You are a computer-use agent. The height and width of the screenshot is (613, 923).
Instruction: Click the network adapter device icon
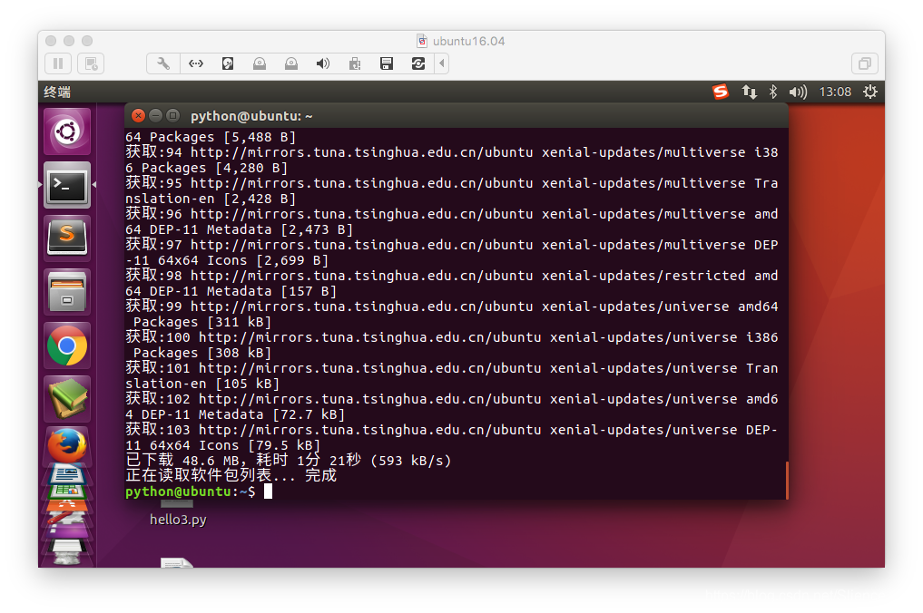[195, 63]
